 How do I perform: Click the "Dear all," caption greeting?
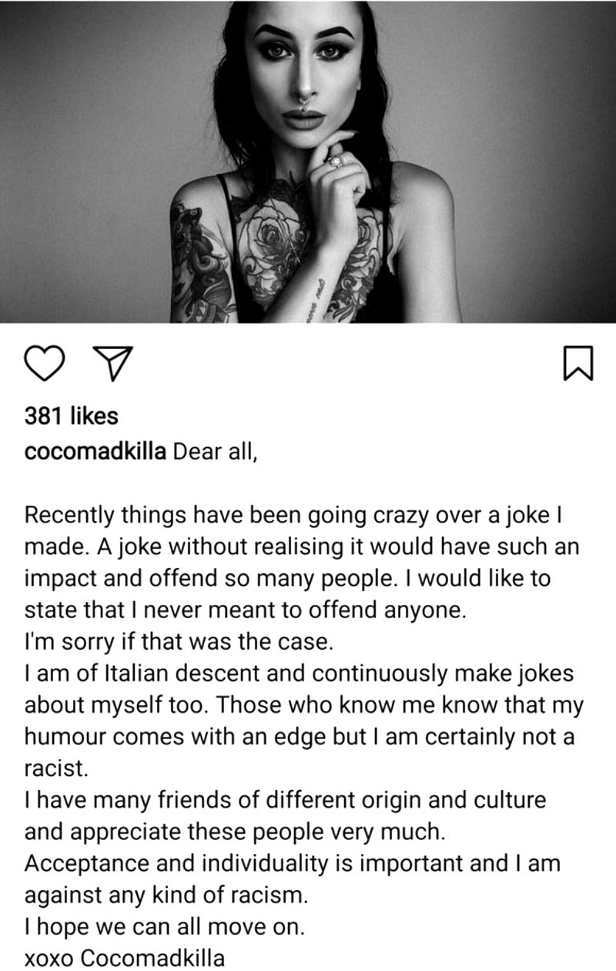[x=215, y=452]
